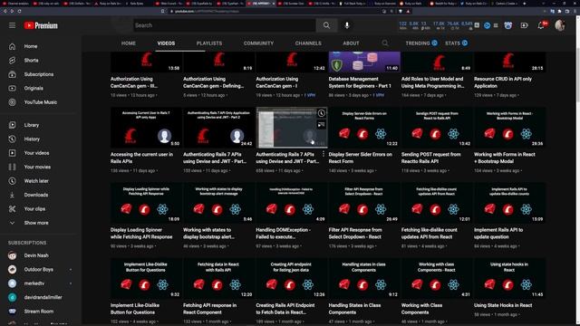Open Working with Forms in React video title
This screenshot has width=580, height=326.
505,158
